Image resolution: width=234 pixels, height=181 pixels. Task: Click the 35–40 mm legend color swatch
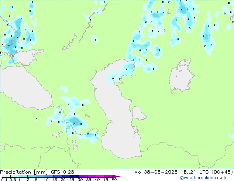[x=91, y=176]
